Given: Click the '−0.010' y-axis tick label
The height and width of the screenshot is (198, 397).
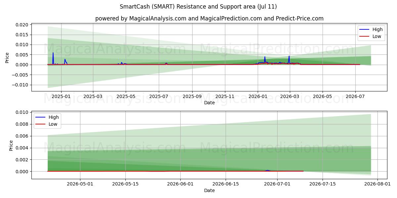Looking at the screenshot, I should [21, 85].
